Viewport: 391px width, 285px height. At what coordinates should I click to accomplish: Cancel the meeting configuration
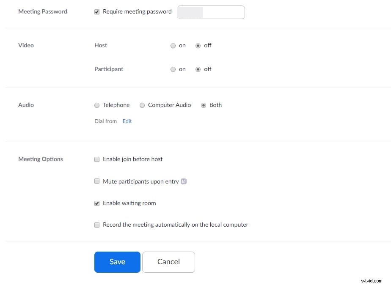point(168,262)
